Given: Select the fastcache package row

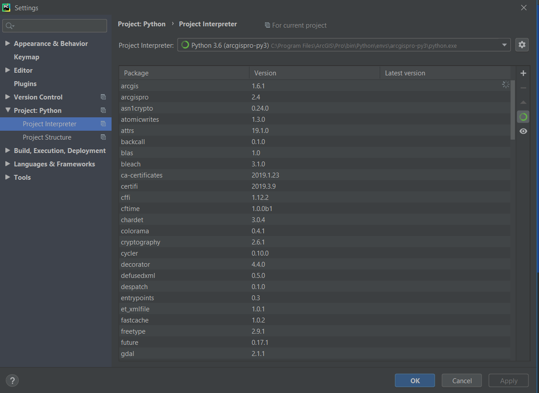Looking at the screenshot, I should (315, 320).
